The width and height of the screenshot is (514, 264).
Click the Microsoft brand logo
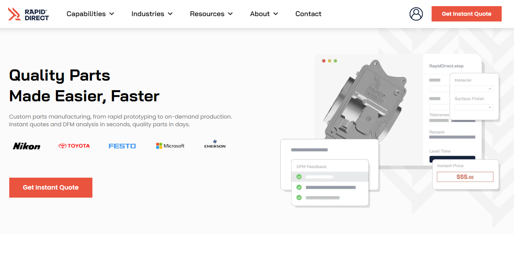[170, 146]
